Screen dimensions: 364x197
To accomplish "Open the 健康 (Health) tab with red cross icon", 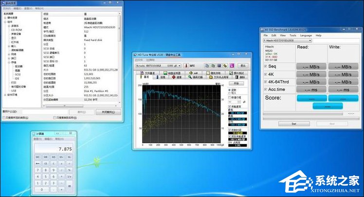I will tap(177, 77).
